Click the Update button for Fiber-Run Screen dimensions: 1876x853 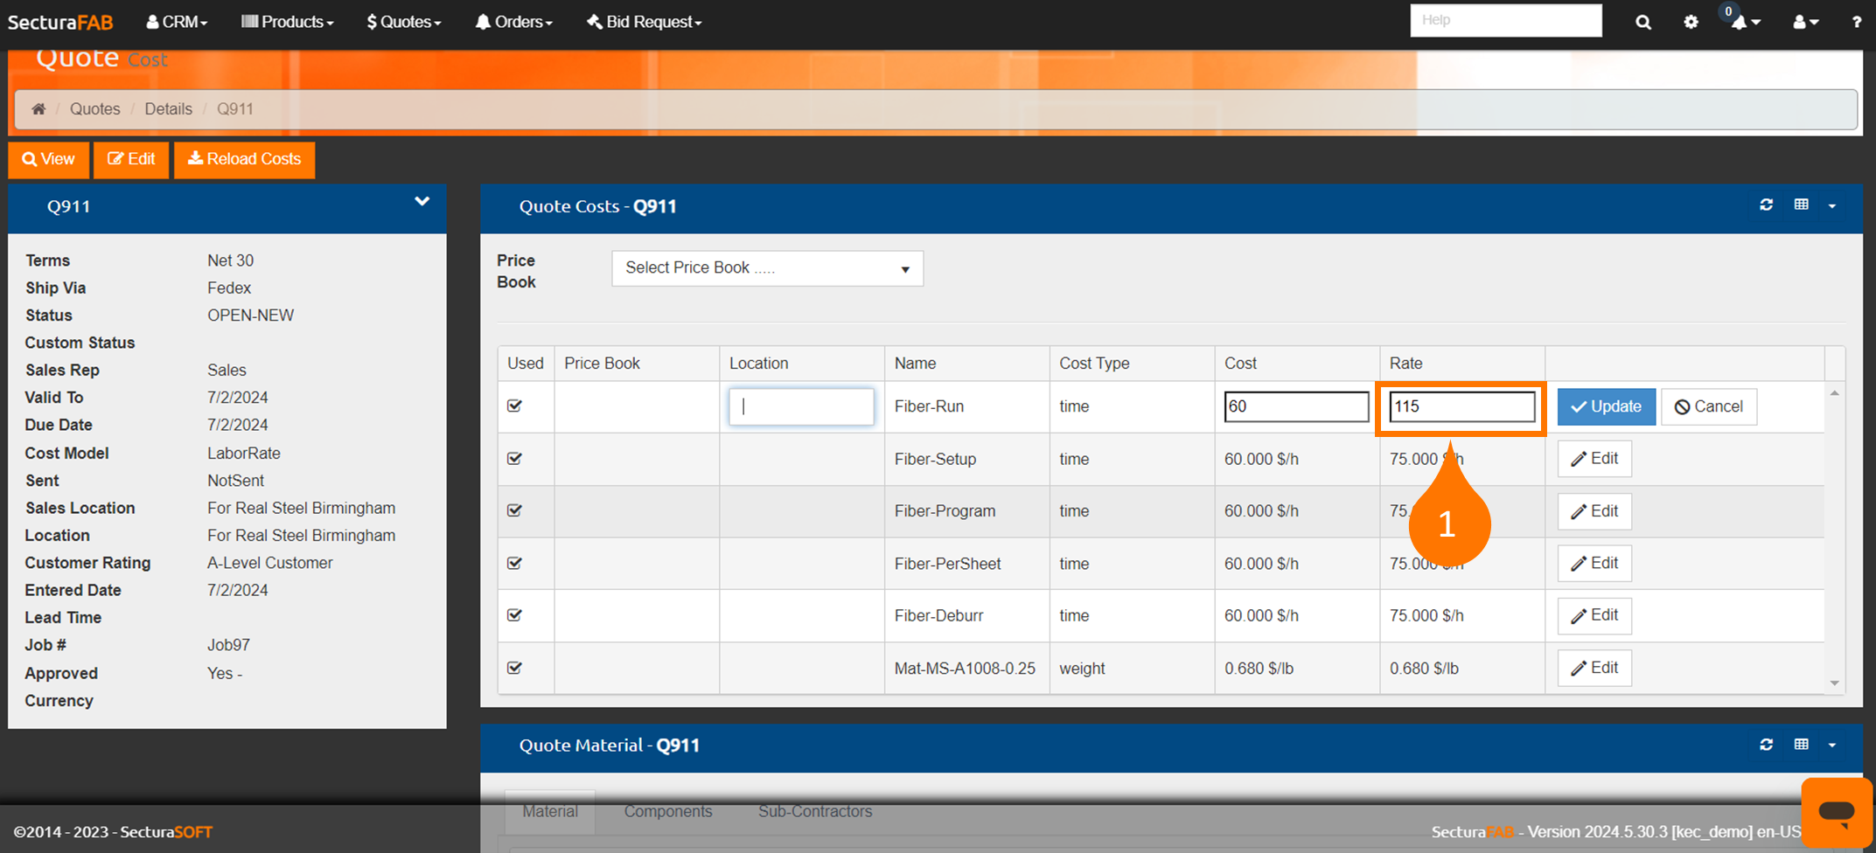tap(1606, 406)
